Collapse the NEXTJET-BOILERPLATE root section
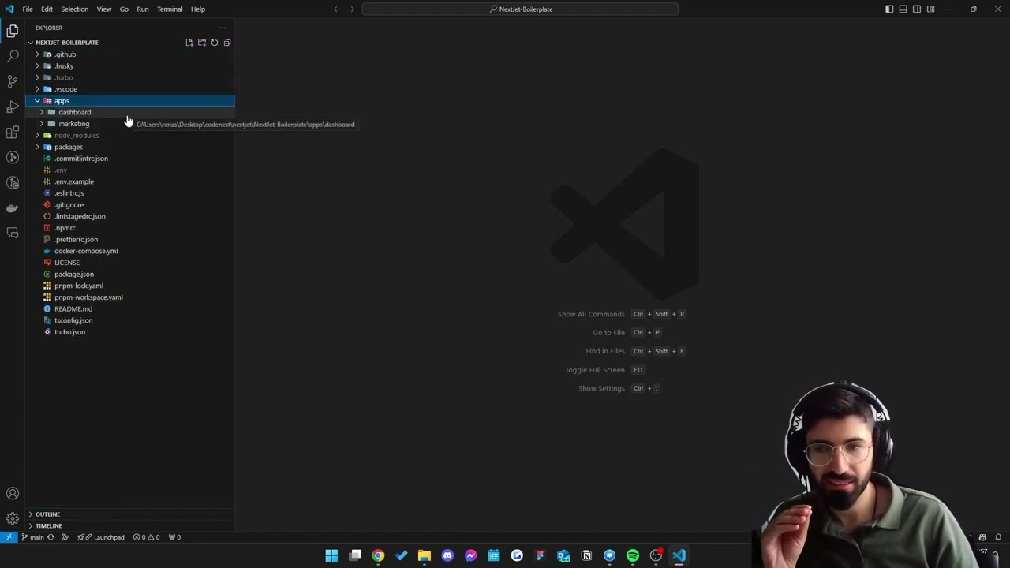Image resolution: width=1010 pixels, height=568 pixels. pyautogui.click(x=67, y=43)
